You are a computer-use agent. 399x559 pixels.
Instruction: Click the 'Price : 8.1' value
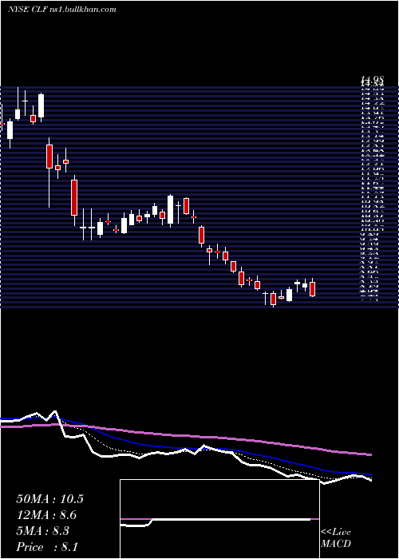47,547
